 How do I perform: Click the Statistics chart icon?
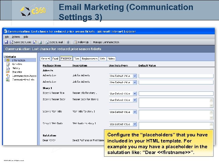pos(8,72)
